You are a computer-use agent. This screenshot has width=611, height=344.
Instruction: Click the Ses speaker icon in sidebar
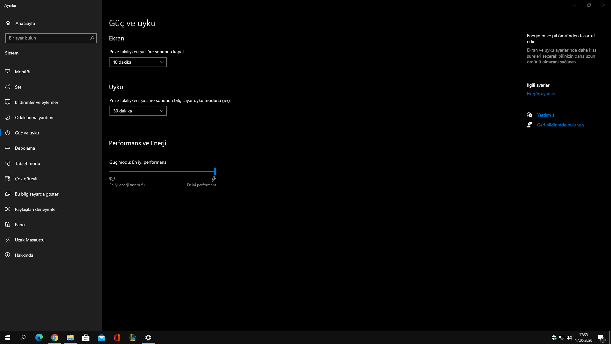click(x=8, y=87)
